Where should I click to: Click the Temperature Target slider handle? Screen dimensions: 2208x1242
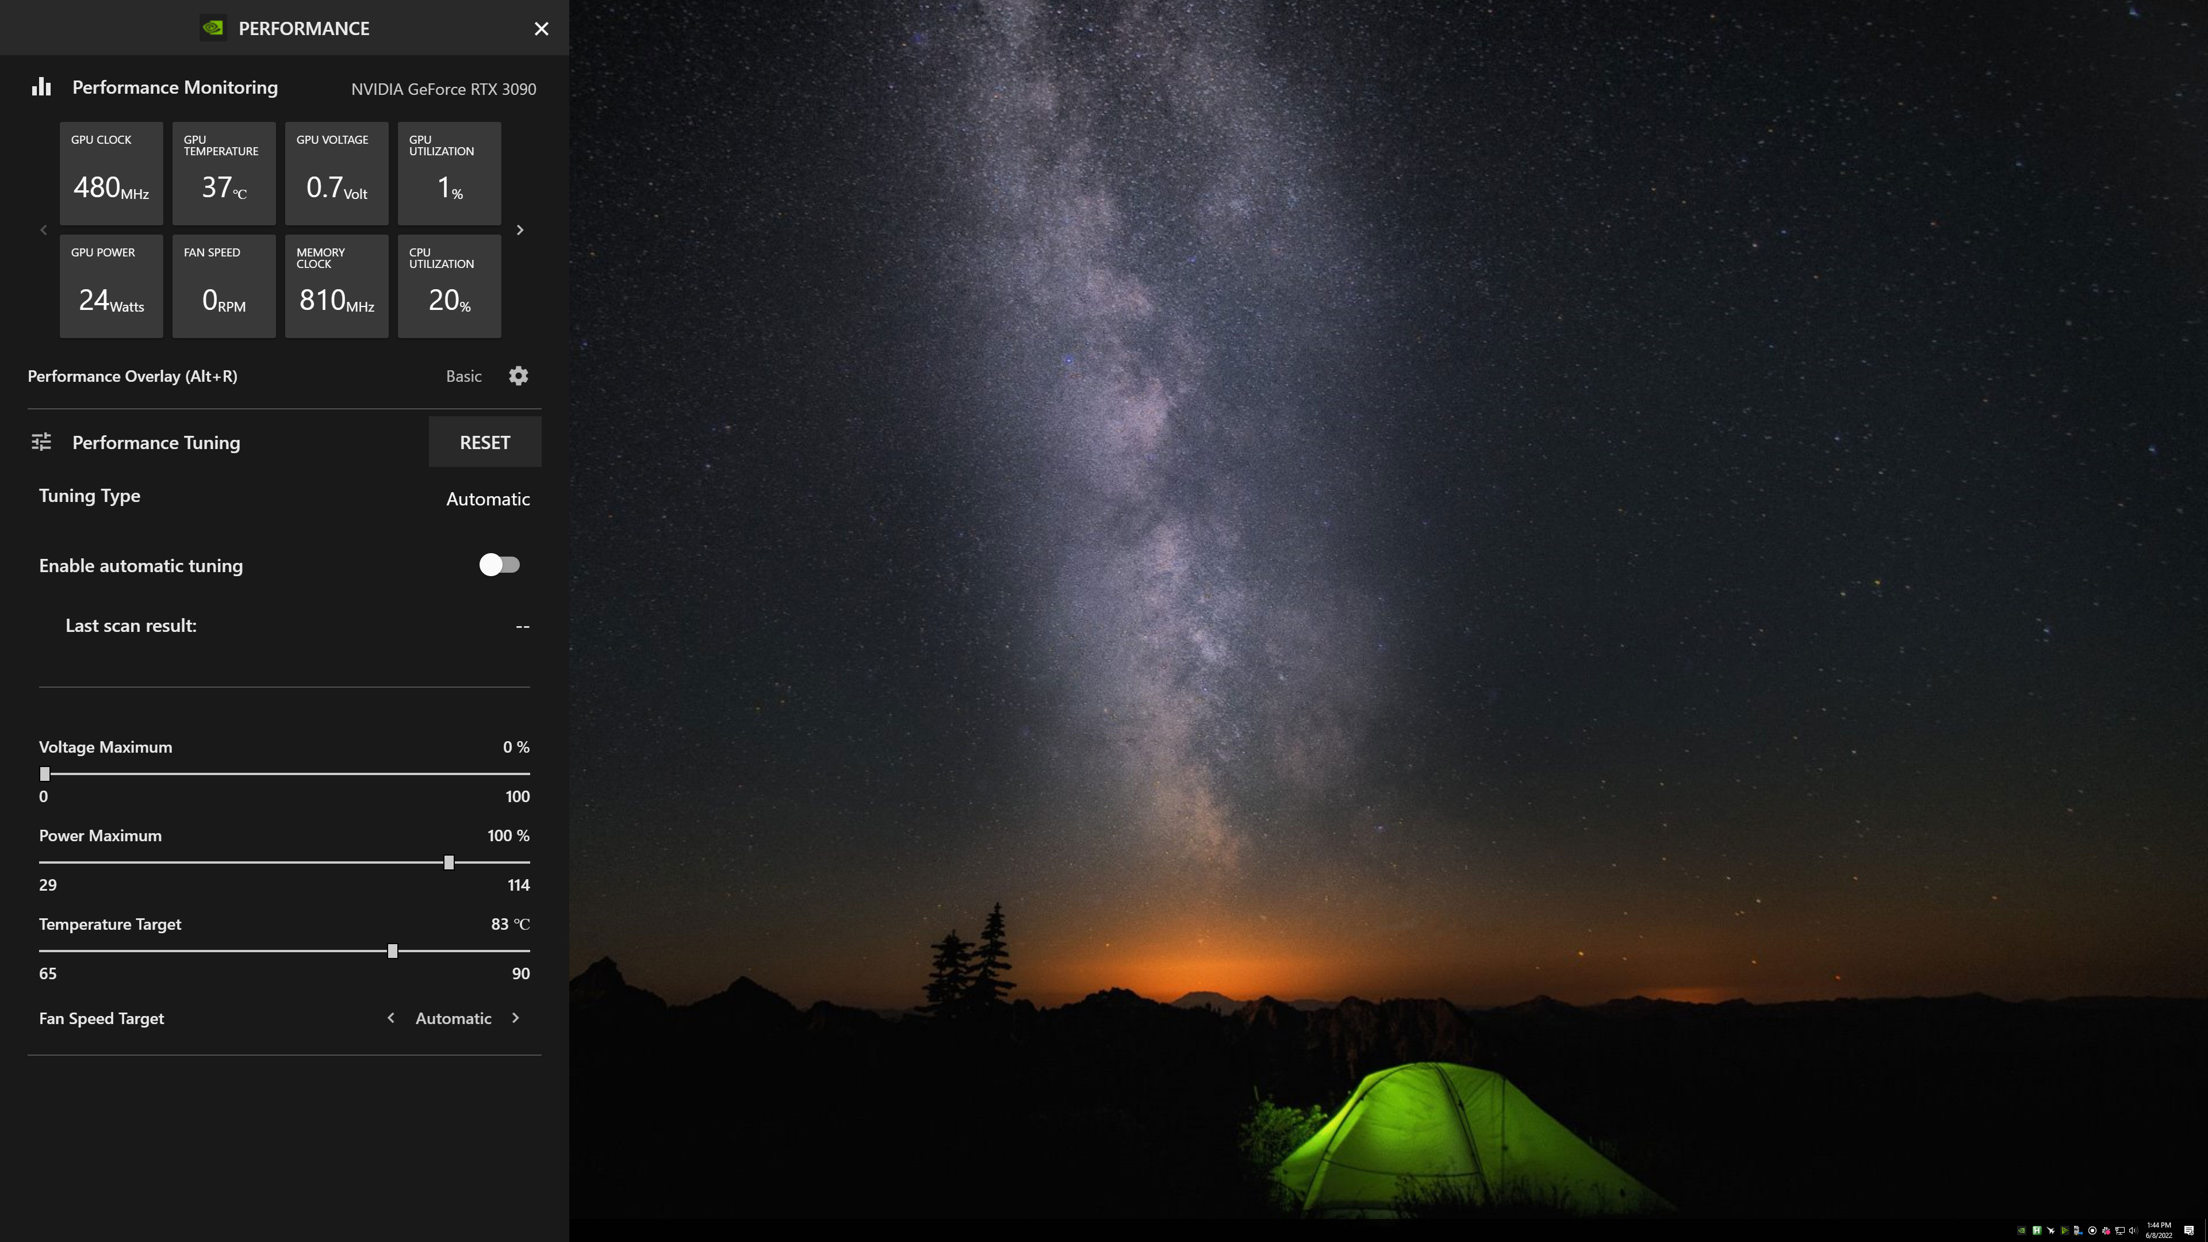pyautogui.click(x=393, y=950)
